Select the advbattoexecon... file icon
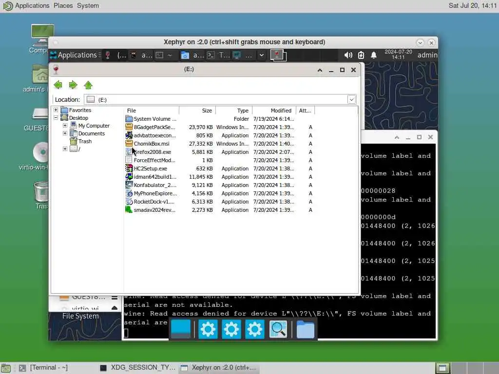Image resolution: width=499 pixels, height=374 pixels. click(x=129, y=135)
